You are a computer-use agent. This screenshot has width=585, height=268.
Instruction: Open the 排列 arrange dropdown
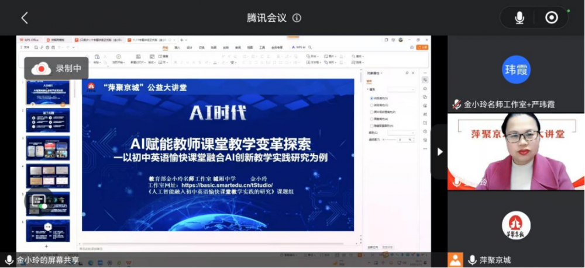click(x=331, y=62)
